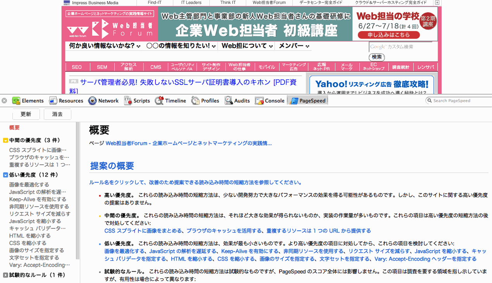Select 重複するリソースは 1 つ sidebar item

coord(40,165)
